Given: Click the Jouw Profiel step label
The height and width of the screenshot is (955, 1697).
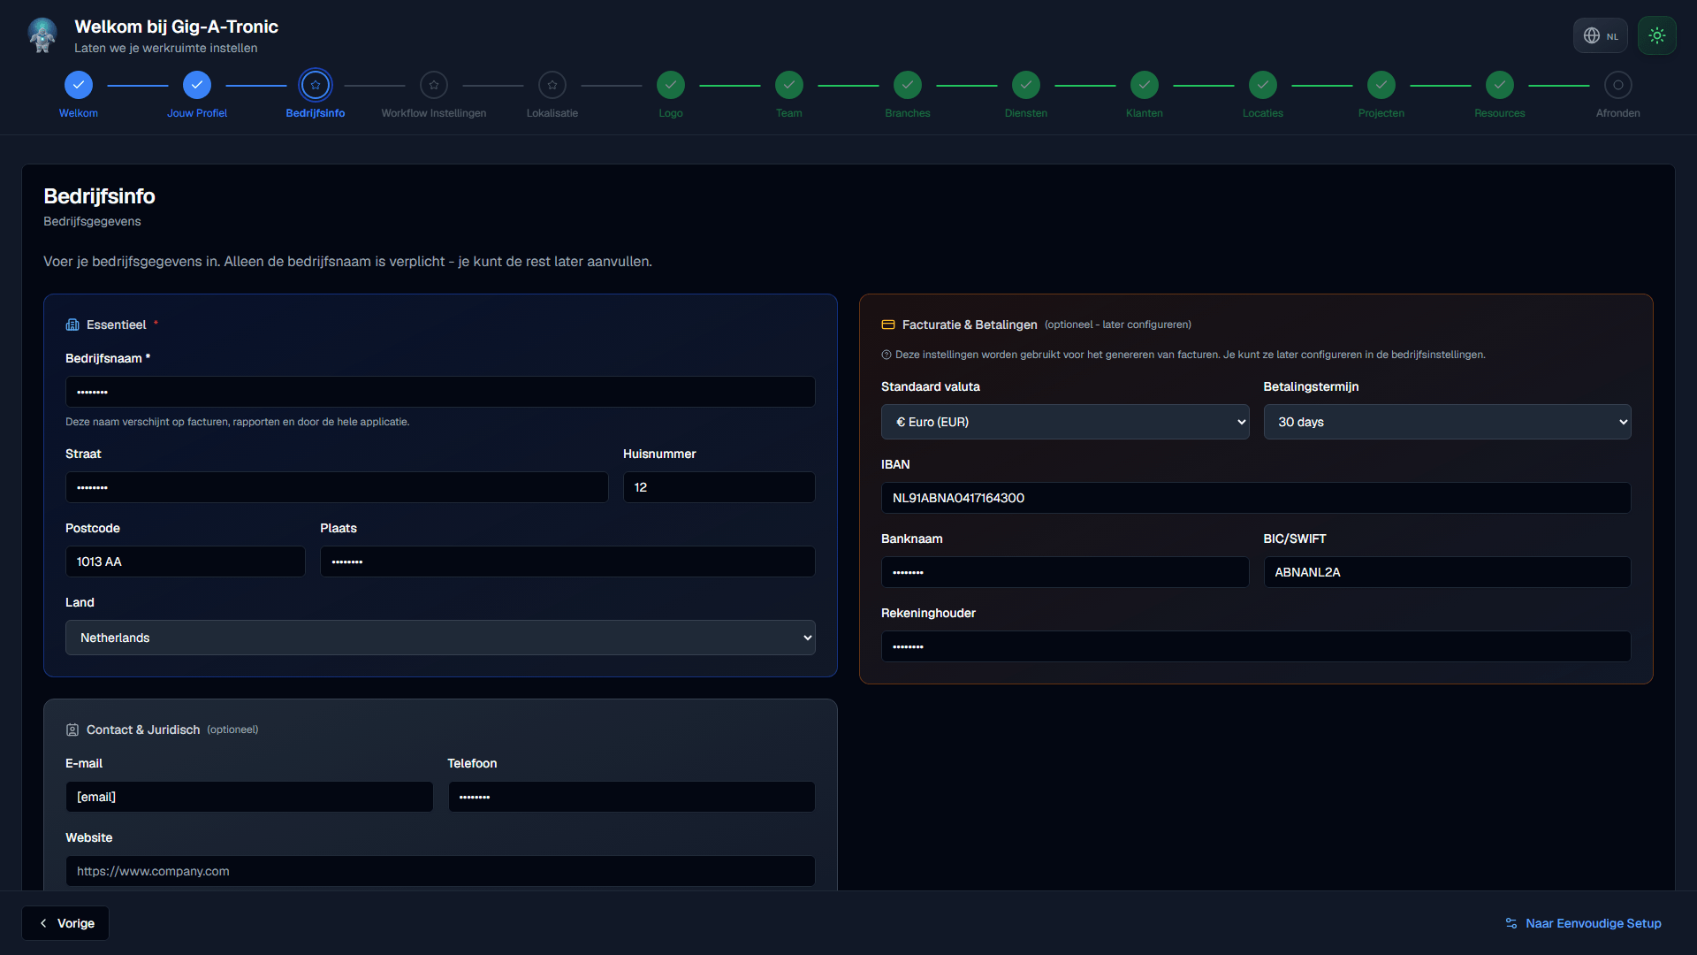Looking at the screenshot, I should pyautogui.click(x=197, y=113).
